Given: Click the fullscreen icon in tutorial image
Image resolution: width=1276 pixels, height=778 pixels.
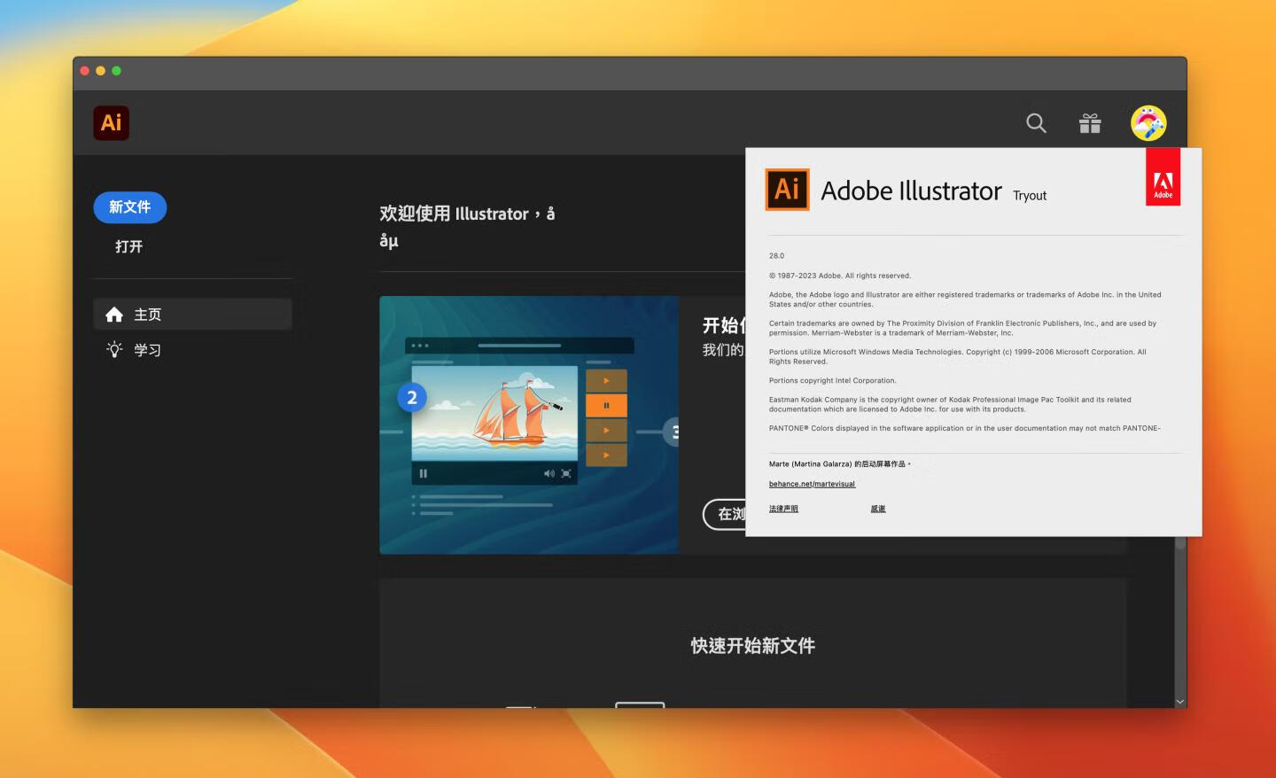Looking at the screenshot, I should [566, 473].
